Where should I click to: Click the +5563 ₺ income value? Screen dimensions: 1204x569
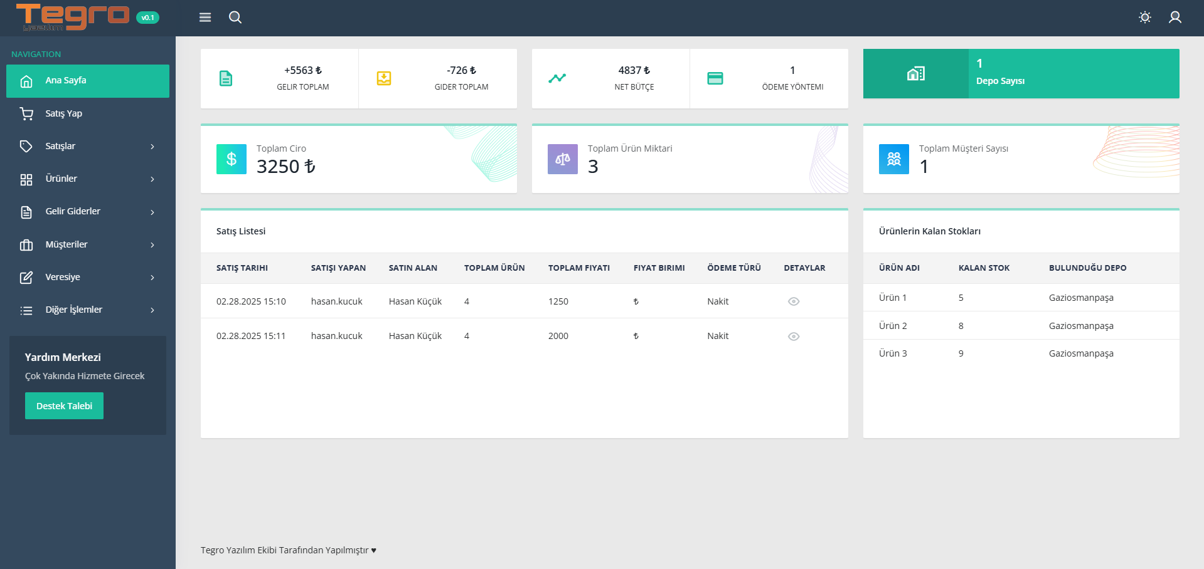coord(303,70)
